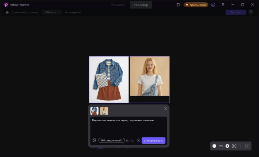Click the Экспорт button

click(x=236, y=13)
